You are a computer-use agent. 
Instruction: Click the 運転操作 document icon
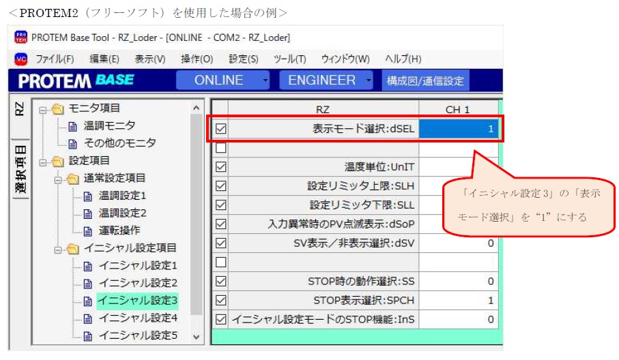point(88,231)
